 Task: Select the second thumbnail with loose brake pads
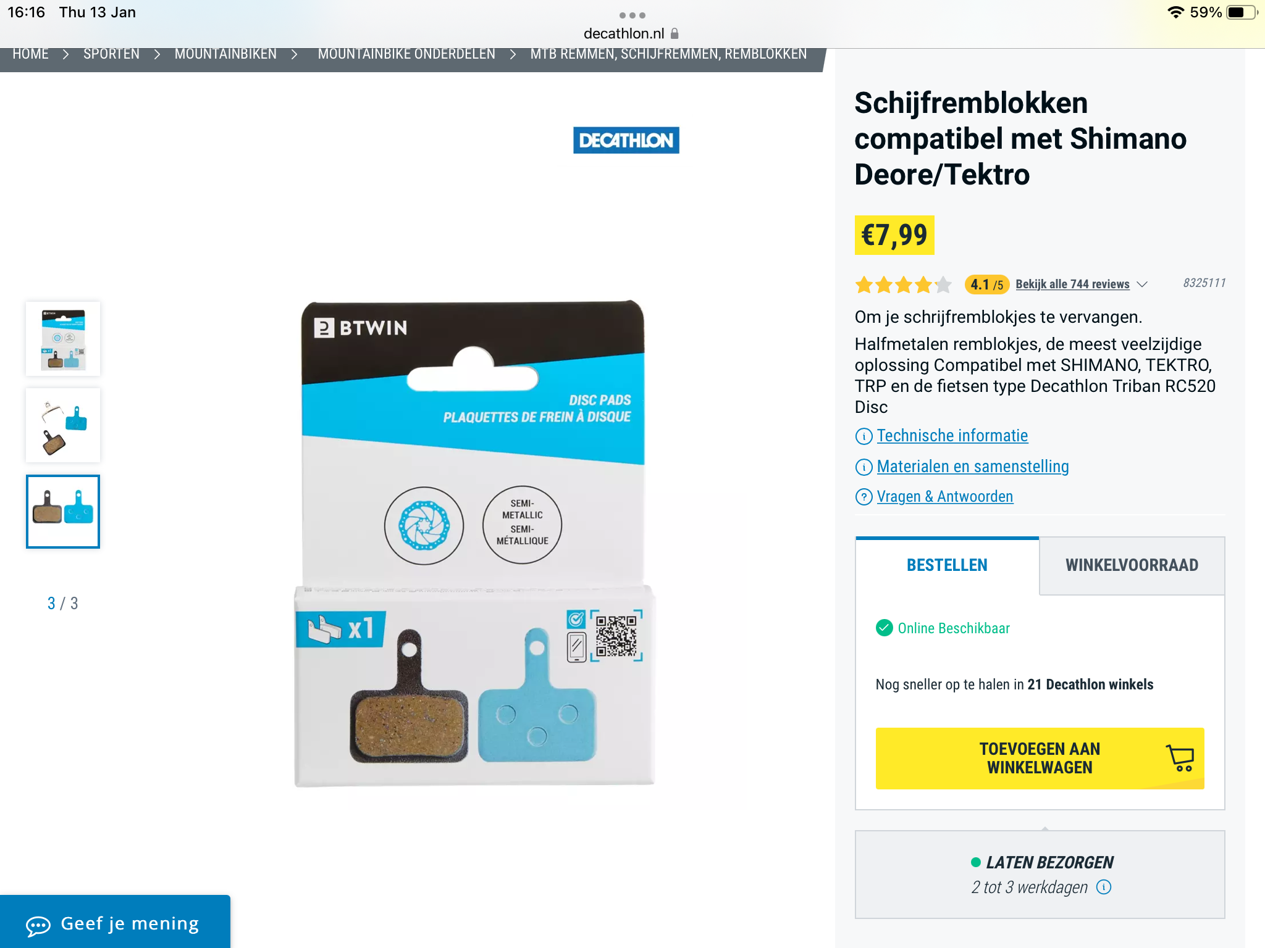[x=63, y=425]
